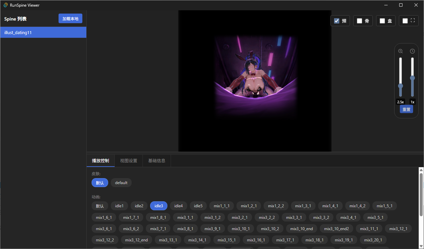This screenshot has width=424, height=249.
Task: Click the RunSpine Viewer logo in title bar
Action: coord(6,5)
